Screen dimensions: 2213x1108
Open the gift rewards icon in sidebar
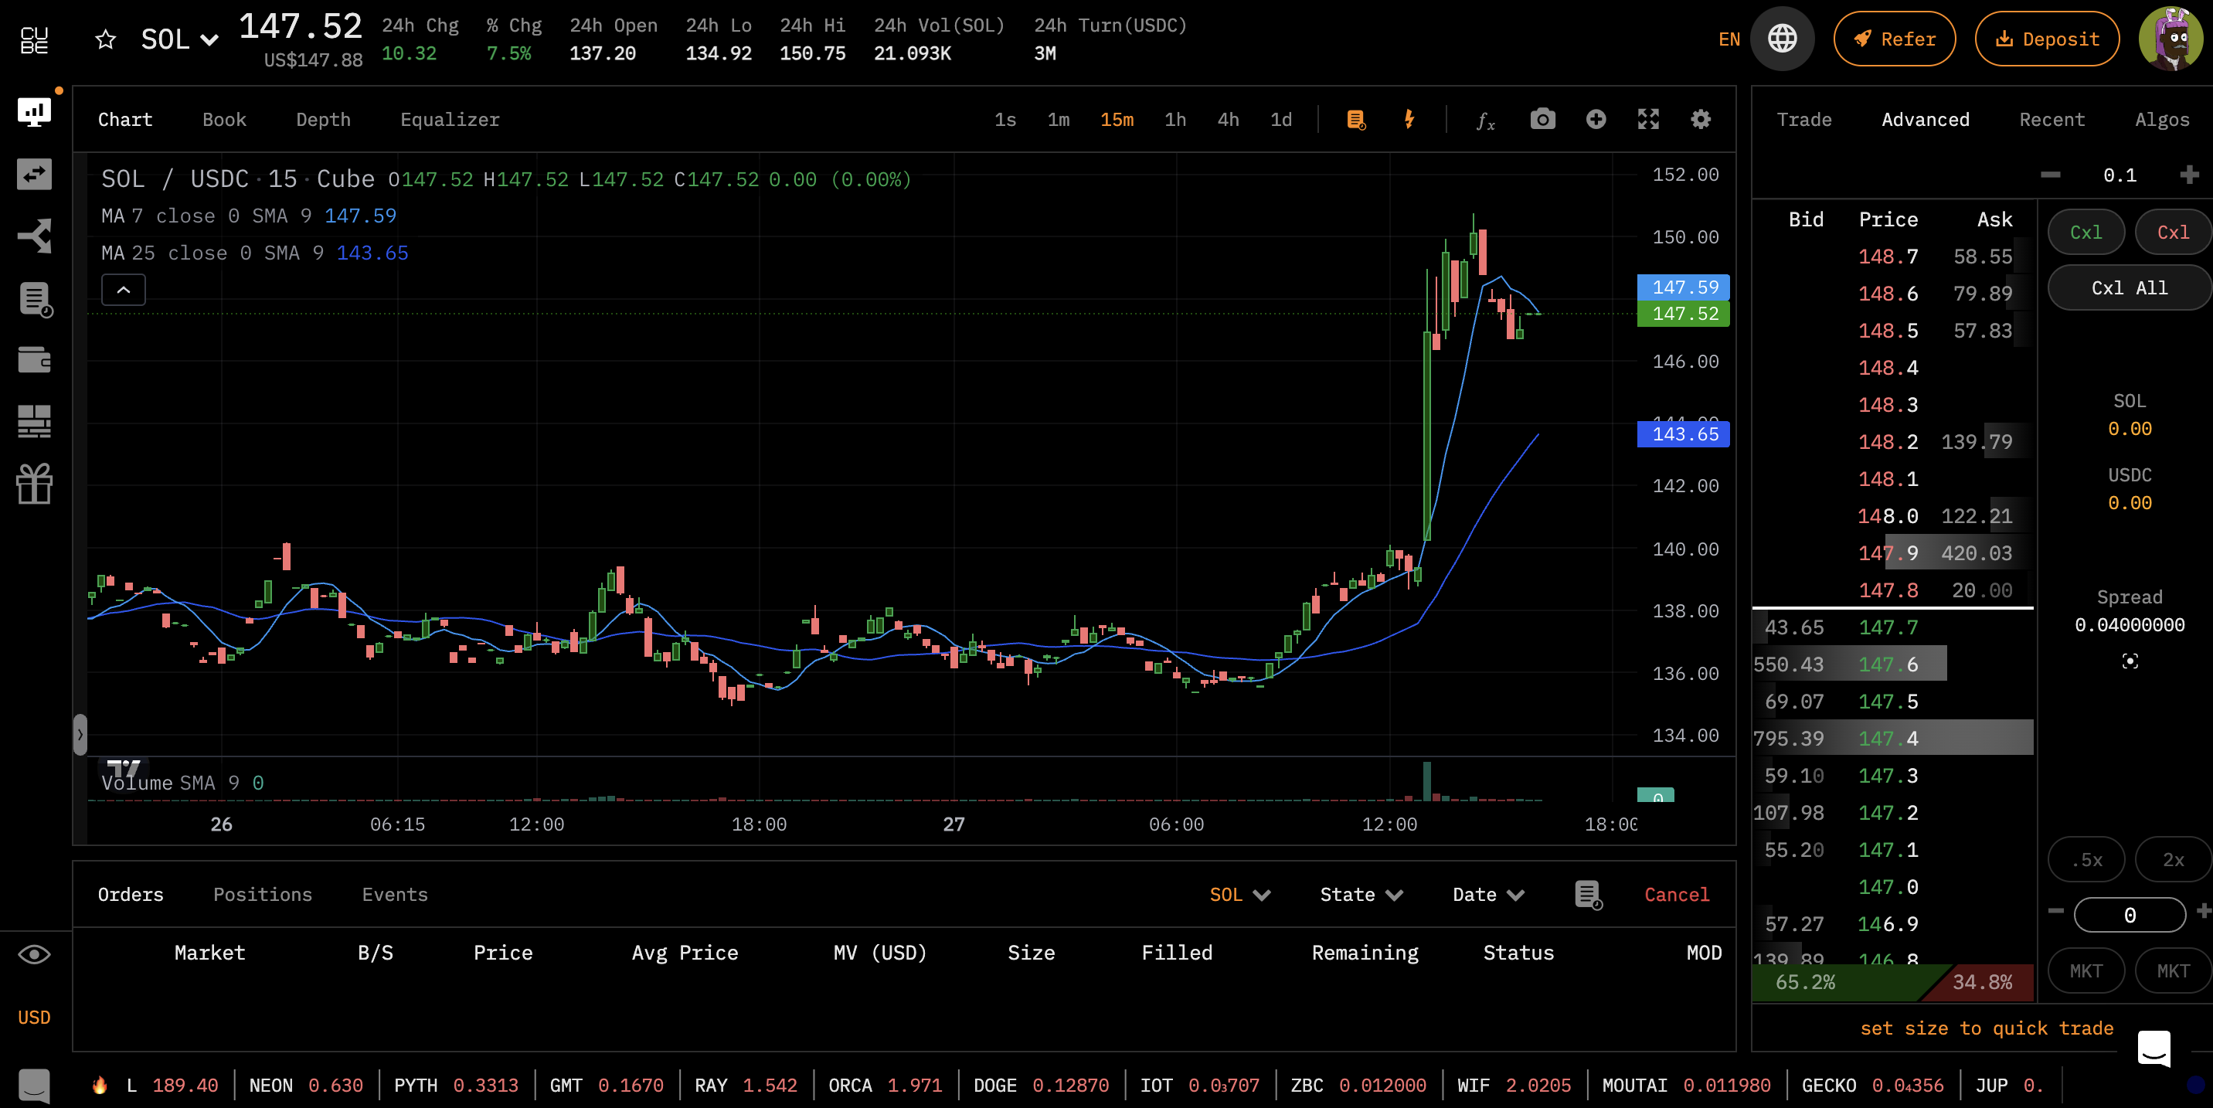click(x=34, y=484)
